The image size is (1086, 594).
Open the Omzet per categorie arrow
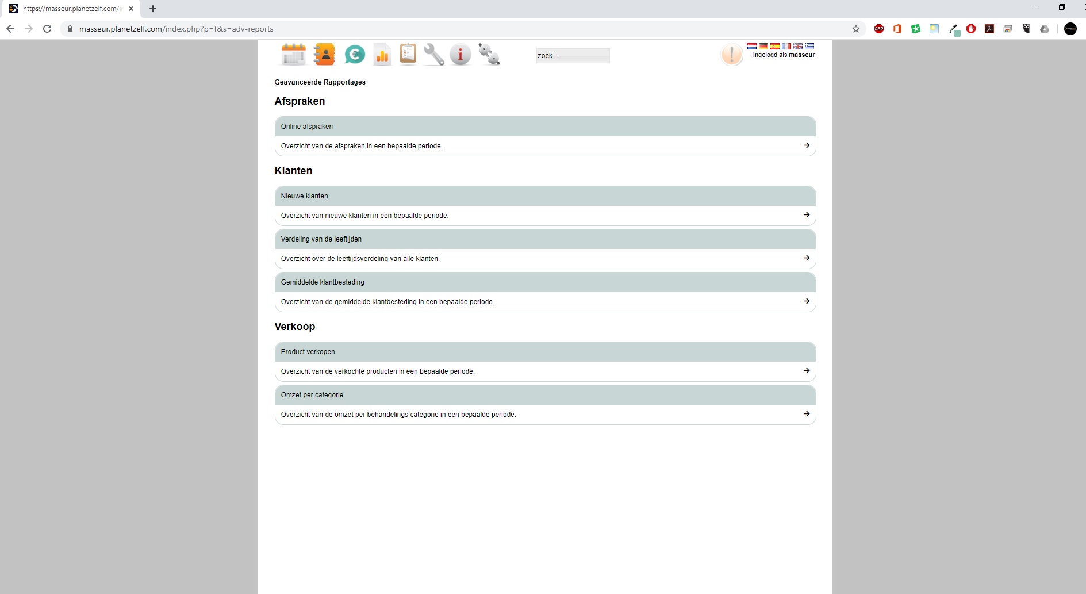[806, 414]
